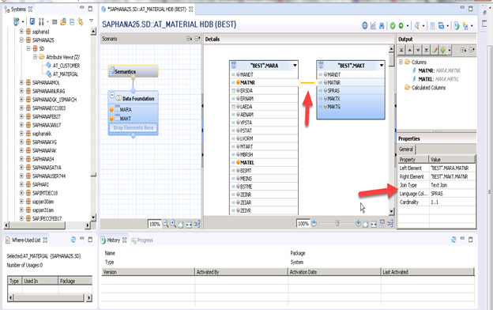Click the binoculars find icon
The height and width of the screenshot is (310, 493).
click(382, 25)
